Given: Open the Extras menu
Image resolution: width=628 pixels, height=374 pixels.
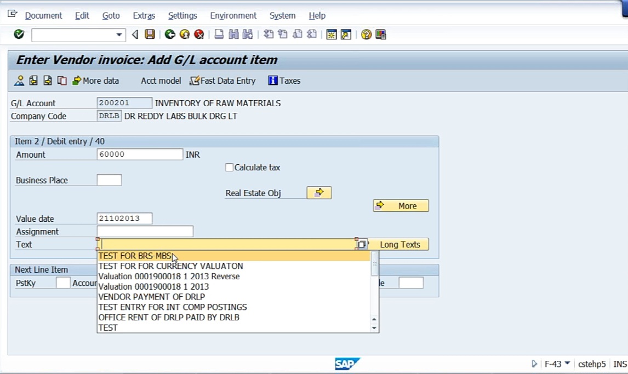Looking at the screenshot, I should coord(144,15).
